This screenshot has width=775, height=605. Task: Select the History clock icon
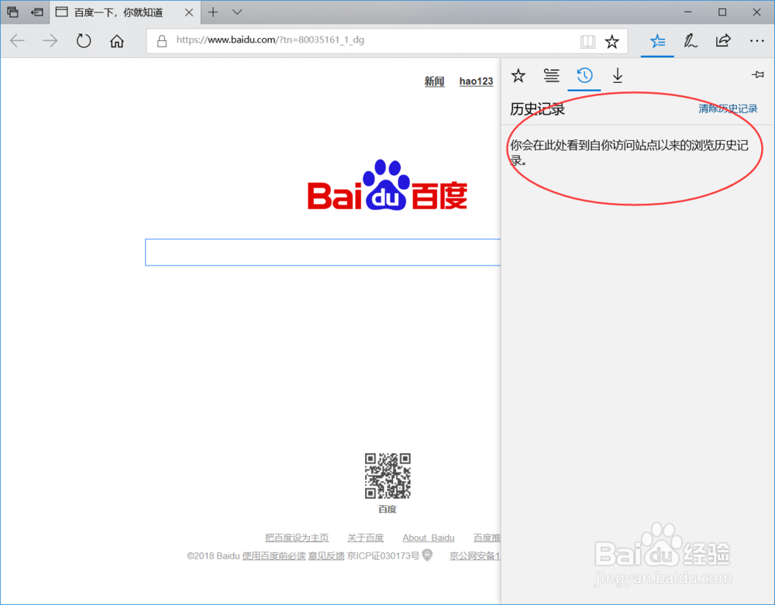[x=584, y=75]
